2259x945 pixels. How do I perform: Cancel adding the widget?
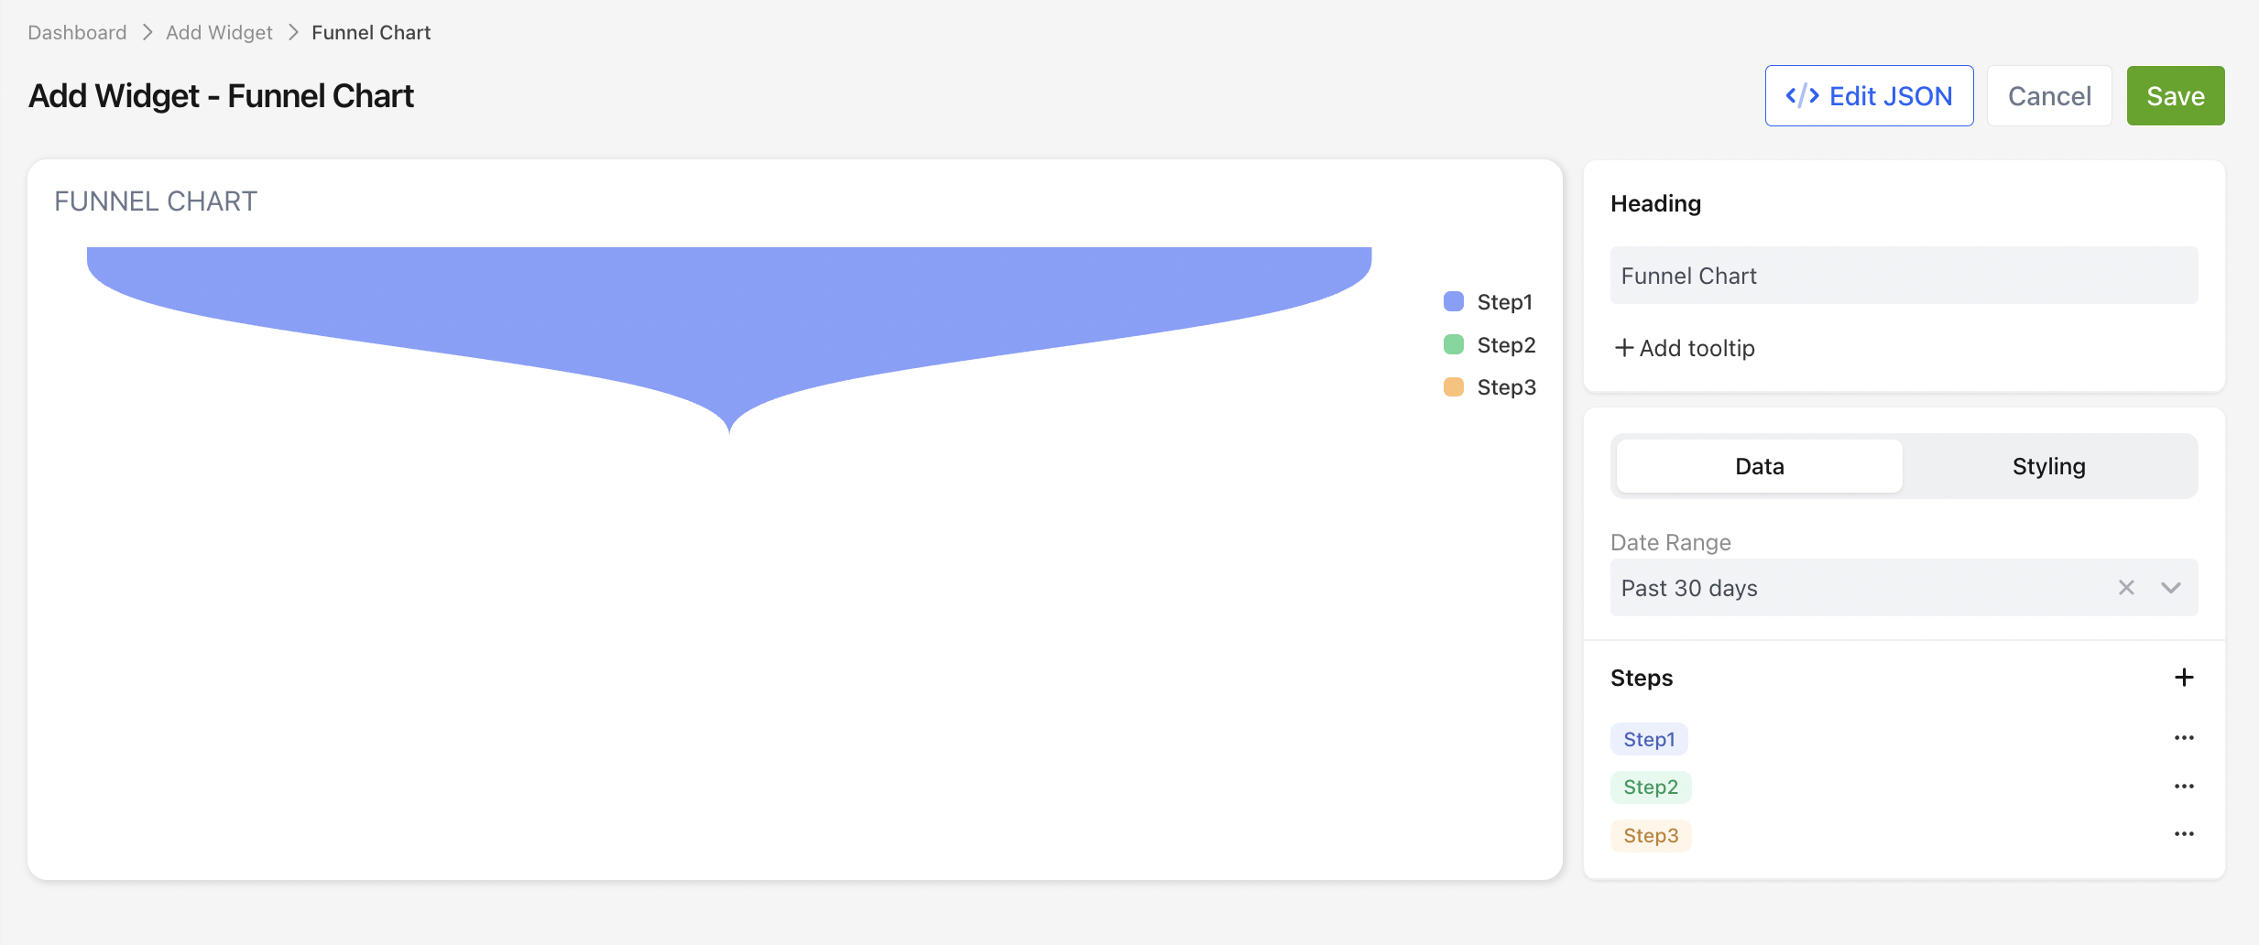click(2049, 96)
